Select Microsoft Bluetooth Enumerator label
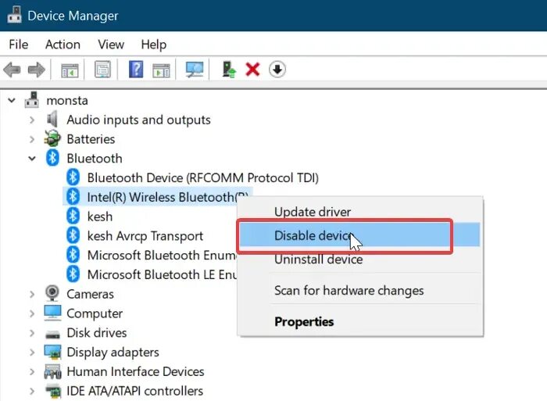 pos(163,255)
